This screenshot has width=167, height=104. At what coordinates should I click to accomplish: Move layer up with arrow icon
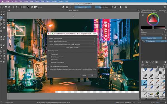(x=153, y=62)
